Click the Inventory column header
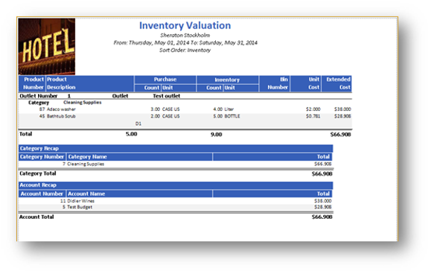The width and height of the screenshot is (431, 274). tap(227, 80)
